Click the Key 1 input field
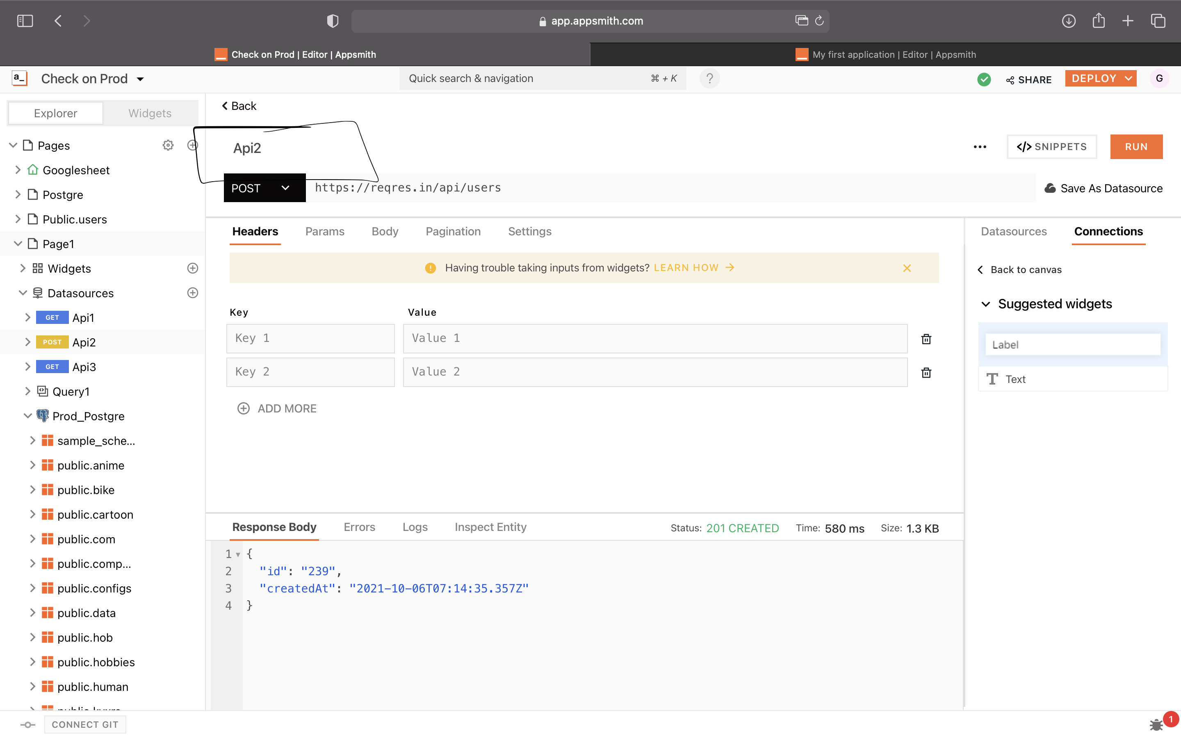 (310, 338)
